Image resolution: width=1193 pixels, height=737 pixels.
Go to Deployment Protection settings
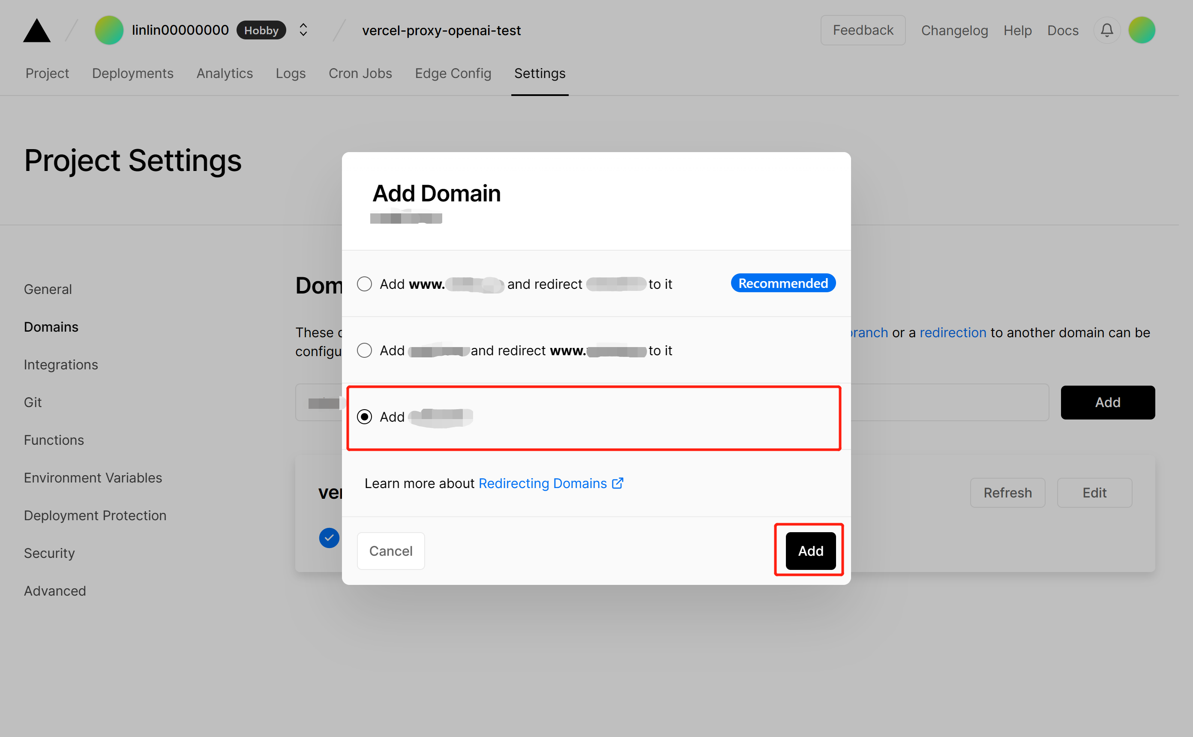(x=95, y=515)
